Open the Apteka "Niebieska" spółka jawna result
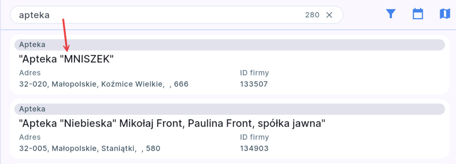 172,123
